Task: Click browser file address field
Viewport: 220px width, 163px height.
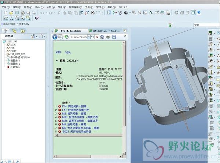Action: tap(79, 37)
